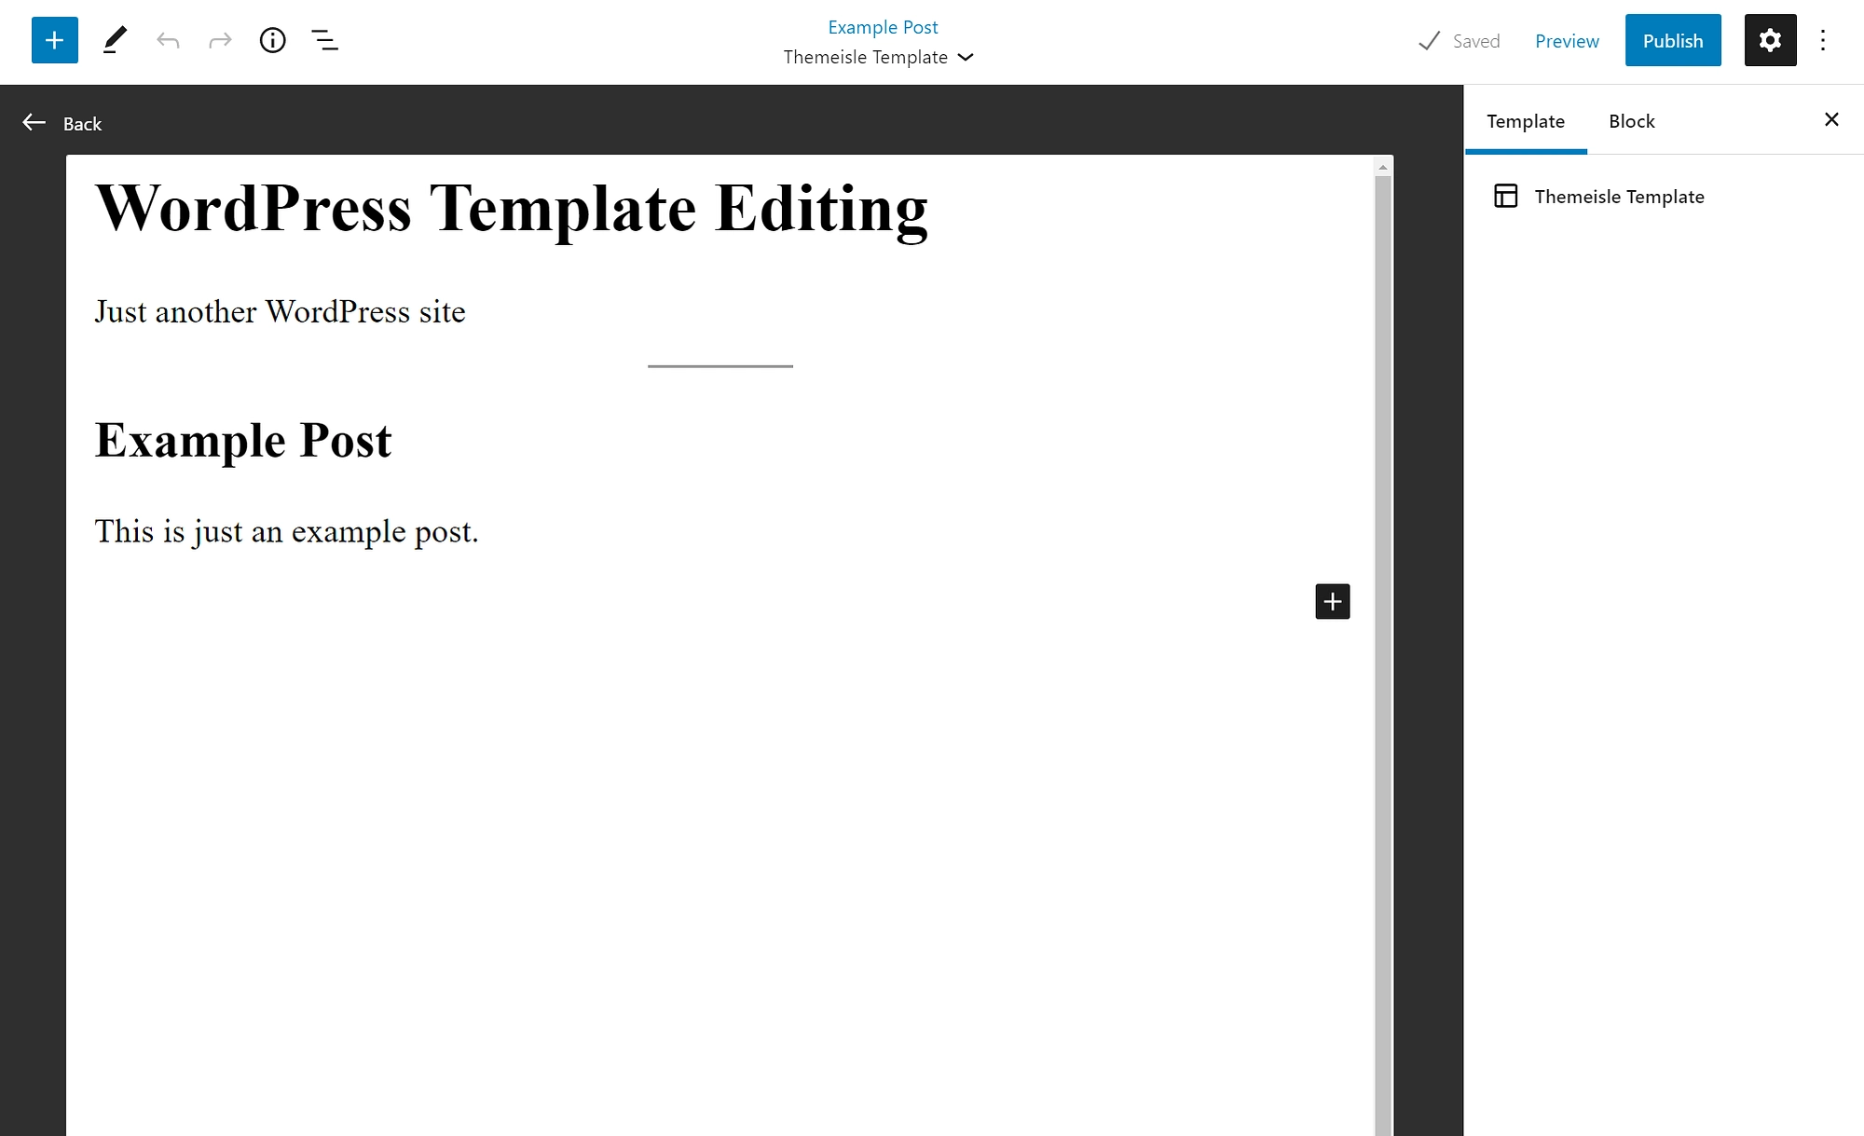
Task: Click the template name dropdown arrow
Action: pyautogui.click(x=968, y=57)
